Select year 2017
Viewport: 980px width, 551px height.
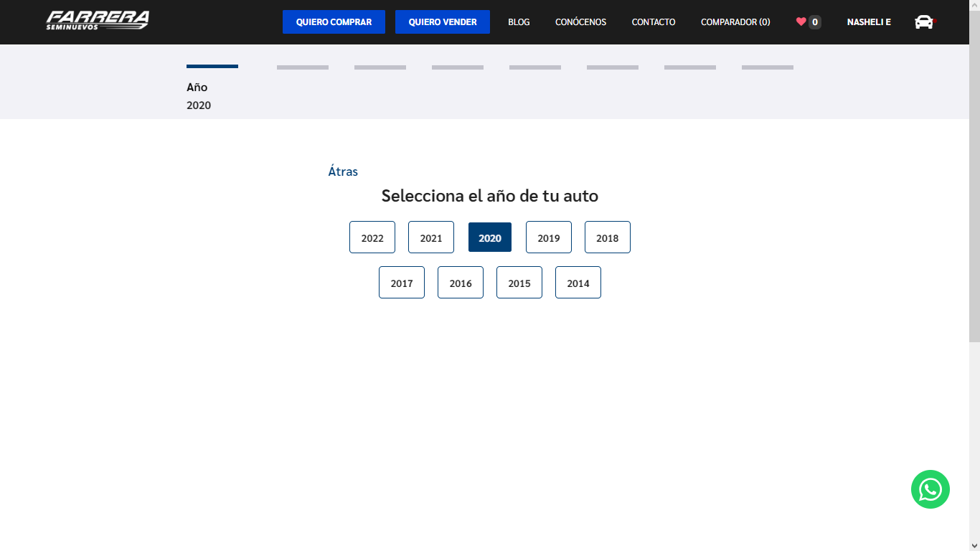(402, 283)
